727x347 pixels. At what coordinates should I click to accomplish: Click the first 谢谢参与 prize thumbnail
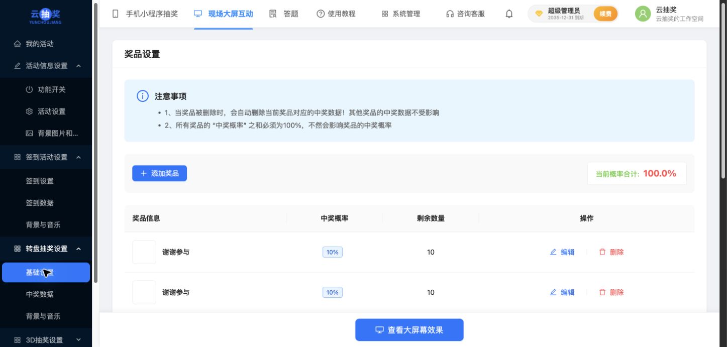(144, 252)
